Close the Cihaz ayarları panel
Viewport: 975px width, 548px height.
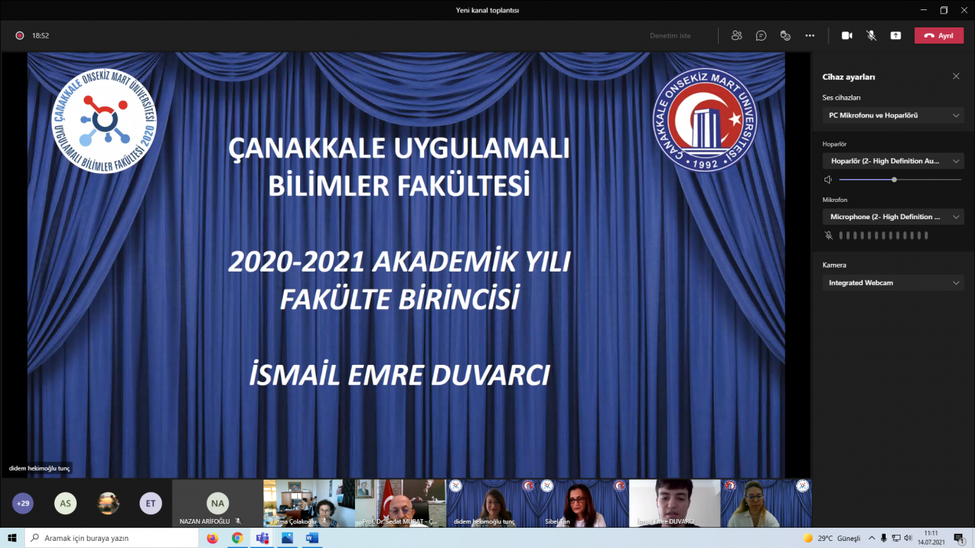956,76
